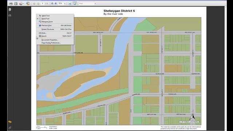Open the Comments panel sidebar icon

[10, 122]
